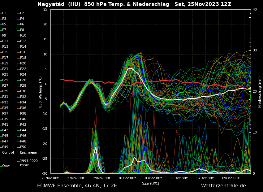The image size is (263, 192).
Task: Click the Date (UTC) axis label
Action: point(150,184)
